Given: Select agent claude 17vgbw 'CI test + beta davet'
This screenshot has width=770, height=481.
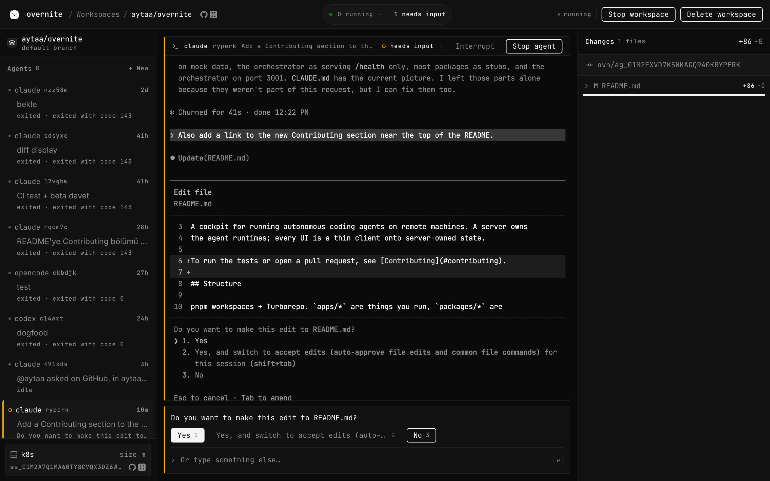Looking at the screenshot, I should tap(78, 194).
